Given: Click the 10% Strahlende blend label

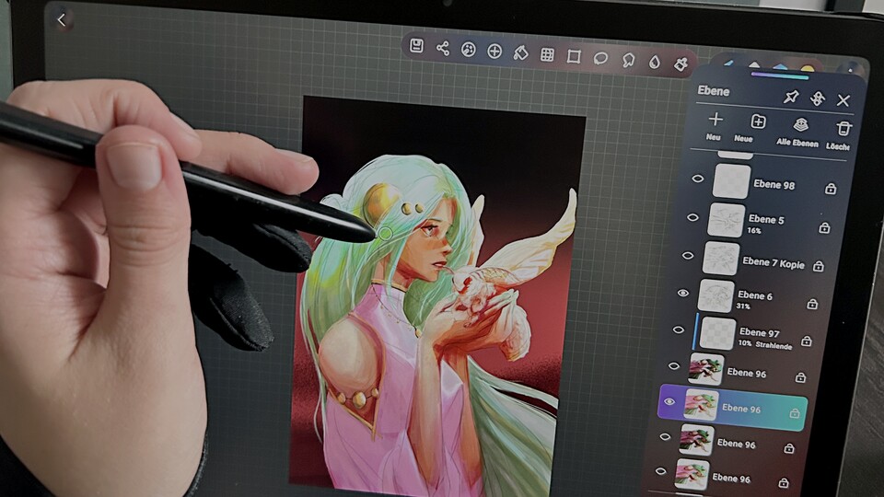Looking at the screenshot, I should point(765,344).
